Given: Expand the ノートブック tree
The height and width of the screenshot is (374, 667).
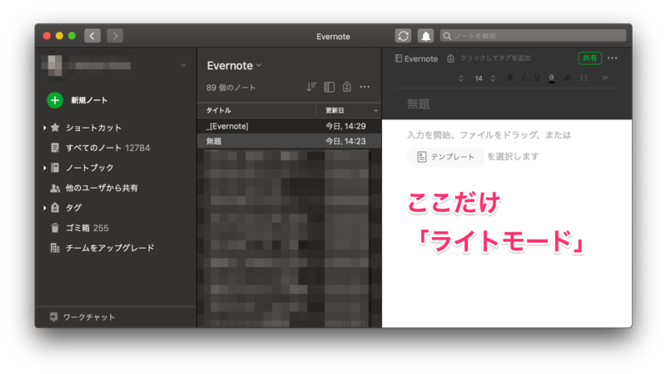Looking at the screenshot, I should click(x=44, y=168).
